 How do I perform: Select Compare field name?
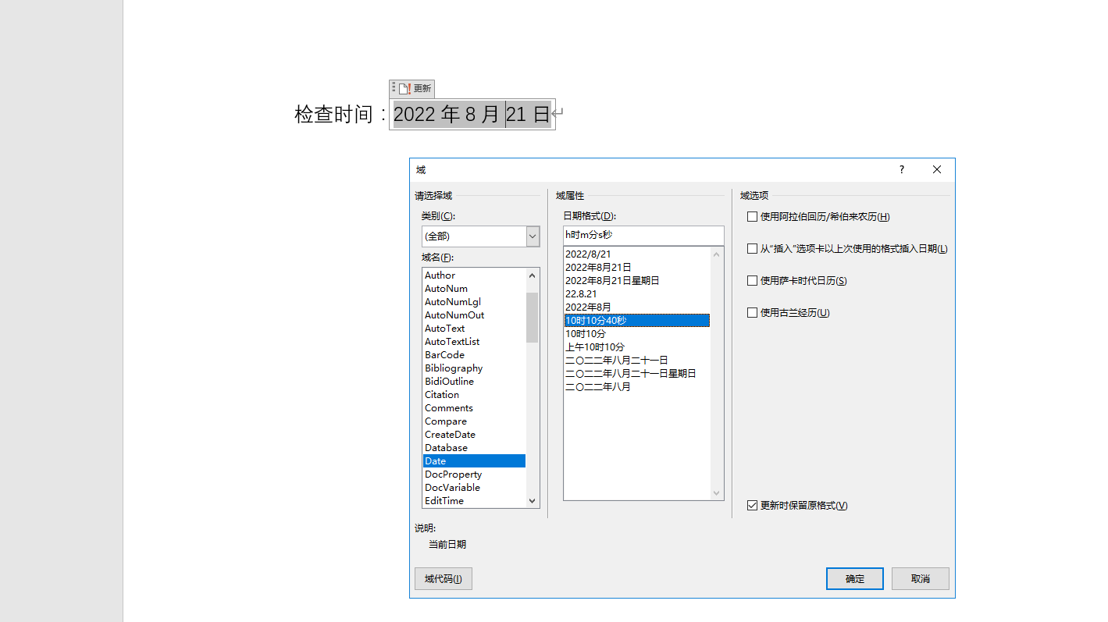(474, 421)
